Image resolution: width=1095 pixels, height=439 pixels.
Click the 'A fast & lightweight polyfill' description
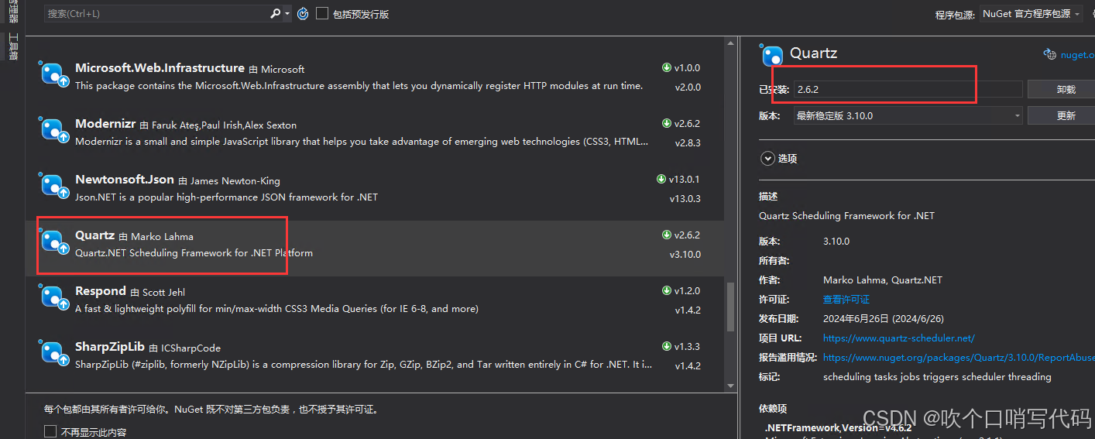coord(276,309)
